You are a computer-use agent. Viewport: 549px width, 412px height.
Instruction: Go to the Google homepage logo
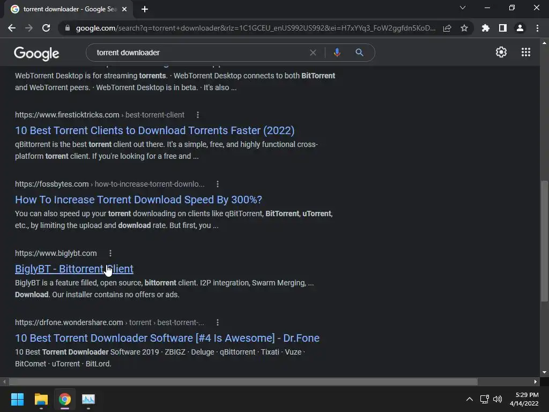(x=36, y=53)
